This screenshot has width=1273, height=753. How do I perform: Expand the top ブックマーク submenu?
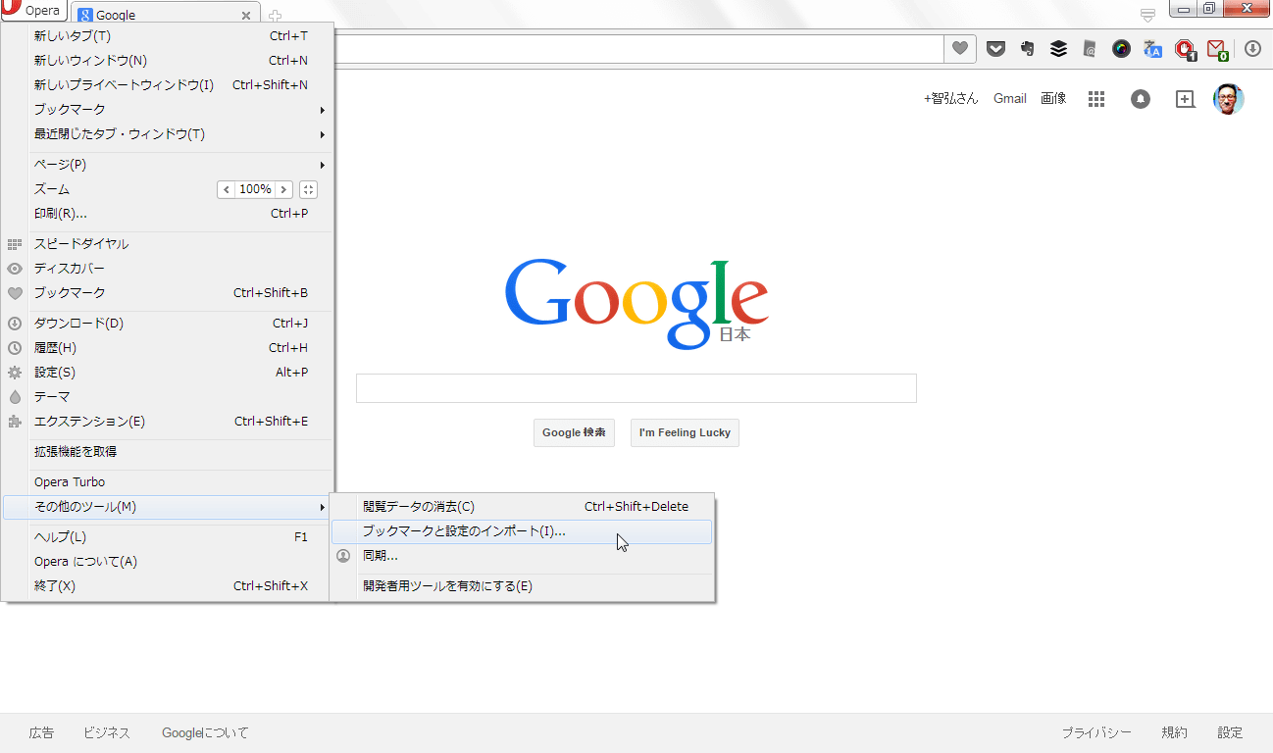pyautogui.click(x=168, y=109)
